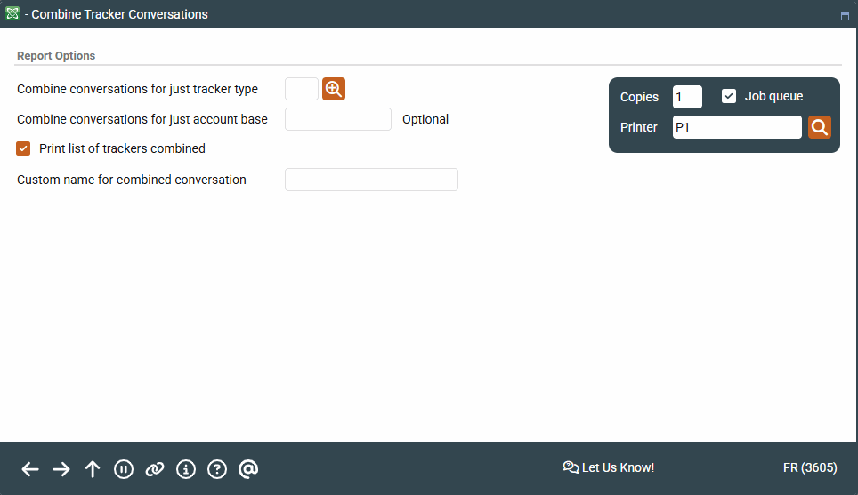Click the app logo in title bar
The height and width of the screenshot is (495, 858).
pyautogui.click(x=12, y=14)
